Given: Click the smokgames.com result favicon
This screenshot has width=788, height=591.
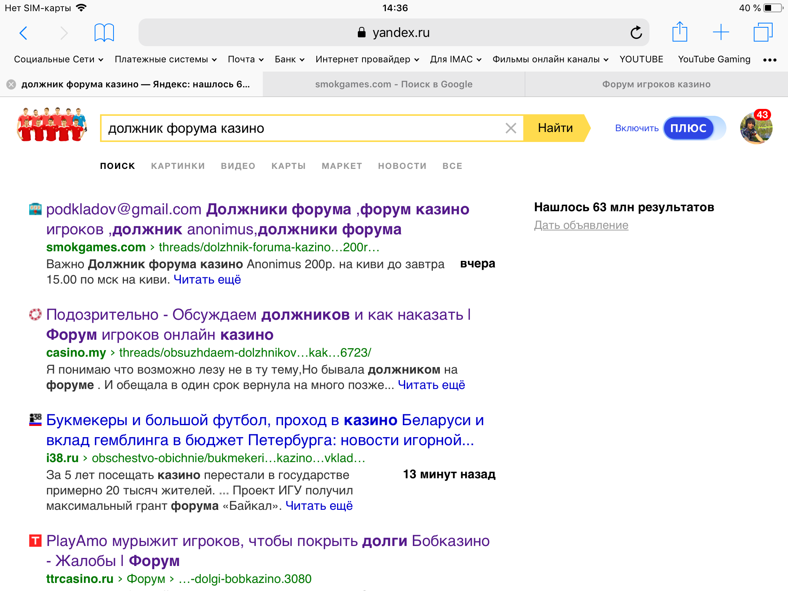Looking at the screenshot, I should (x=35, y=209).
